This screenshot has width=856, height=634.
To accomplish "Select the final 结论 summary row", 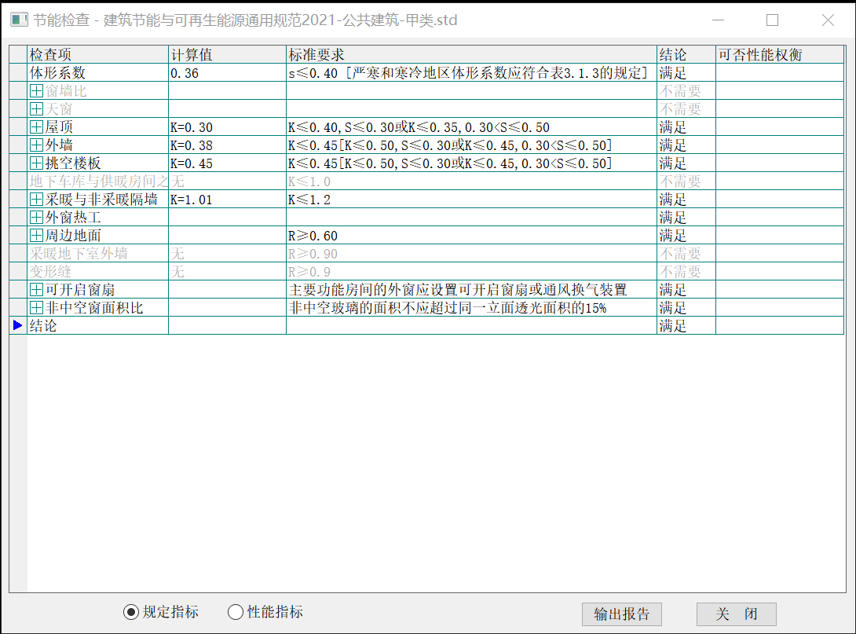I will 97,326.
